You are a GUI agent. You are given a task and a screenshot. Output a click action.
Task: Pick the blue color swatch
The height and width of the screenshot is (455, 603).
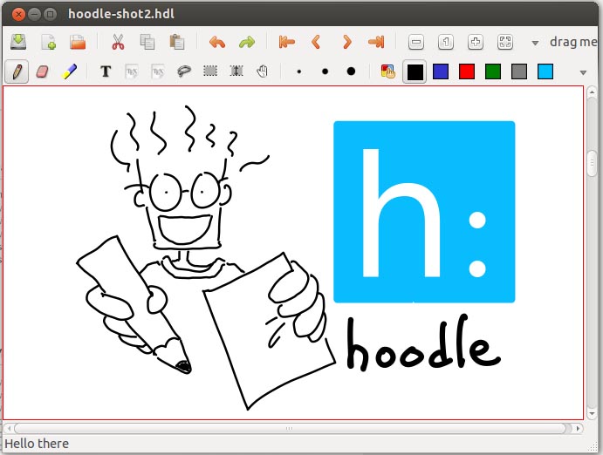441,71
